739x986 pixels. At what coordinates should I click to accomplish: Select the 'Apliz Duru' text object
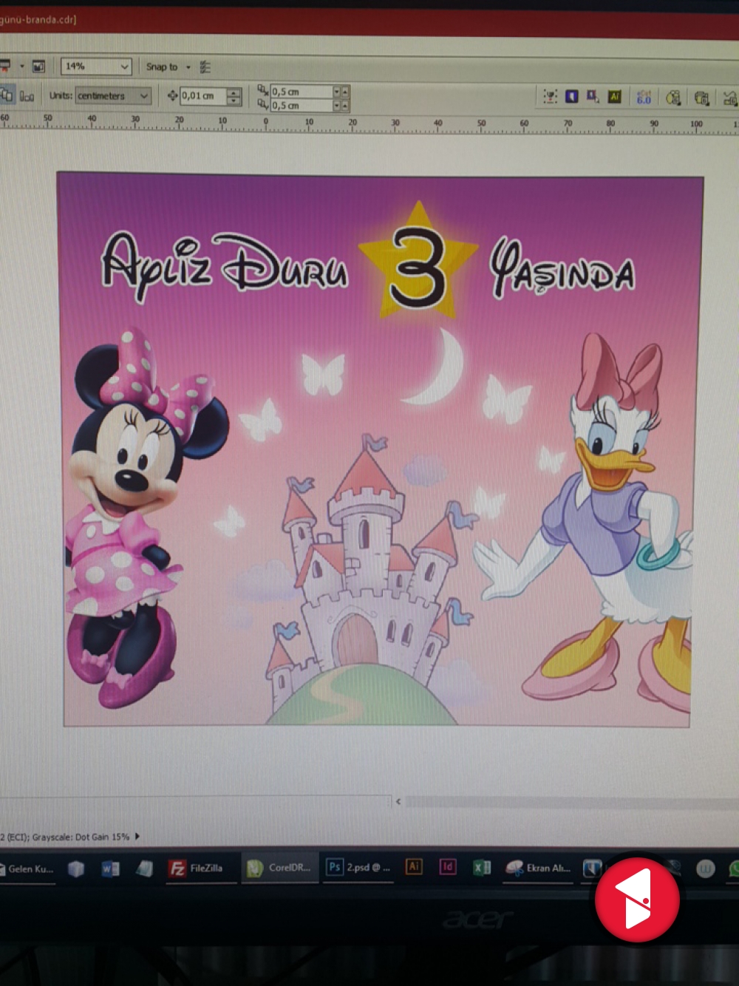[225, 267]
